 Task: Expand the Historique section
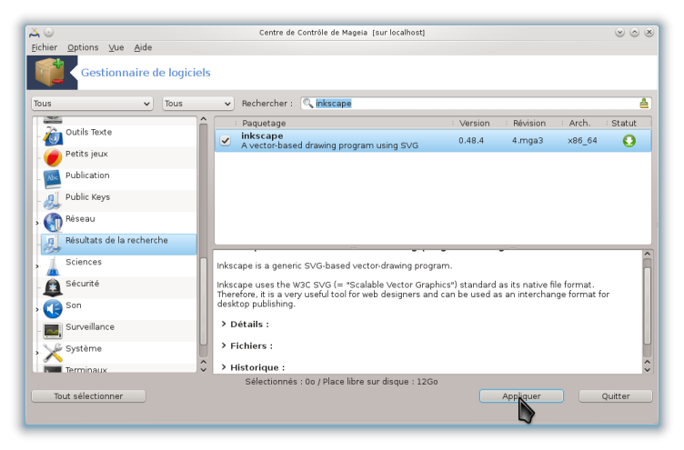pyautogui.click(x=224, y=367)
